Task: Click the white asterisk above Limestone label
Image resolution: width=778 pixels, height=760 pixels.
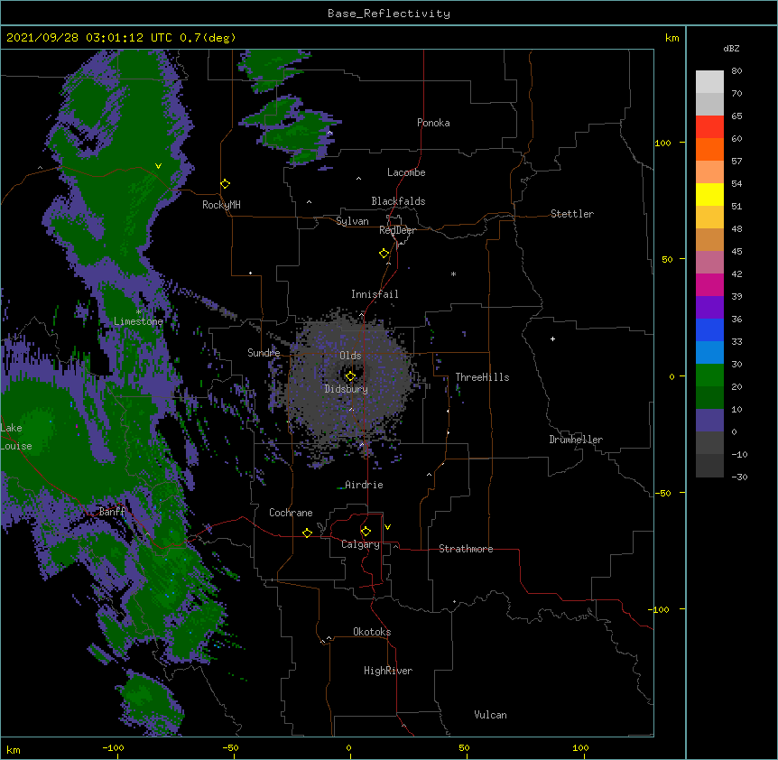Action: tap(138, 312)
